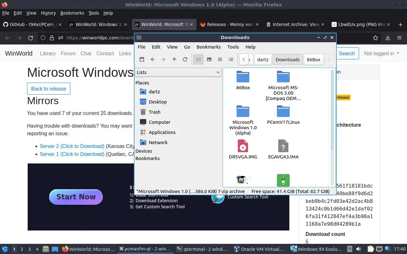Switch to the LbwEUx.png tab
The image size is (407, 254).
tap(361, 24)
